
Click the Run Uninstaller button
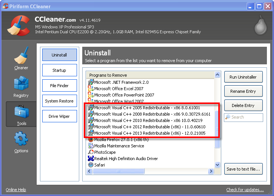point(243,77)
